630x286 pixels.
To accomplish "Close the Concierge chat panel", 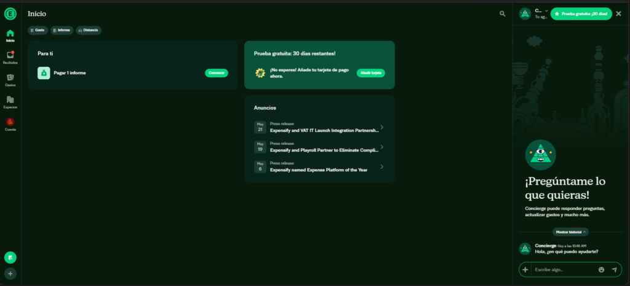I will 618,14.
